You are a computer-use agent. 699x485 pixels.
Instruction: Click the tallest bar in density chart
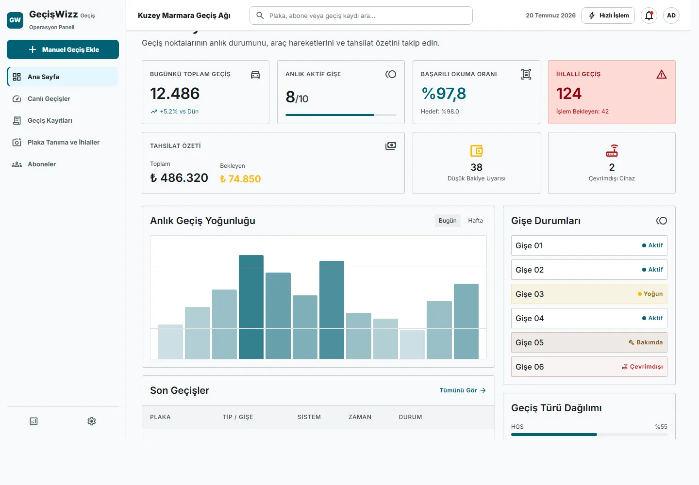pyautogui.click(x=251, y=307)
